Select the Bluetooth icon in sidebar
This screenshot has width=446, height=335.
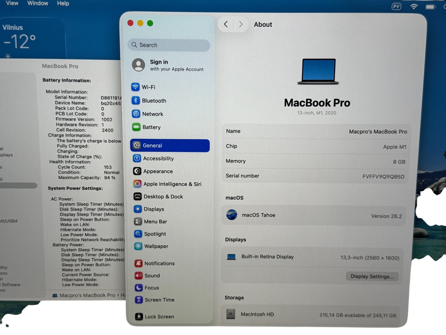tap(136, 100)
